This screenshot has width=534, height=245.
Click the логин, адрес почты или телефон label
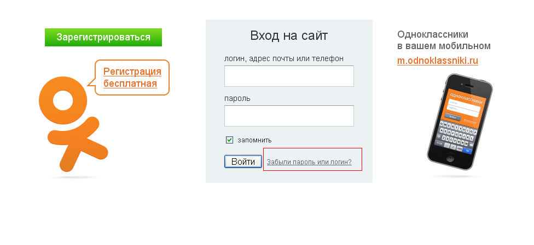pos(284,58)
